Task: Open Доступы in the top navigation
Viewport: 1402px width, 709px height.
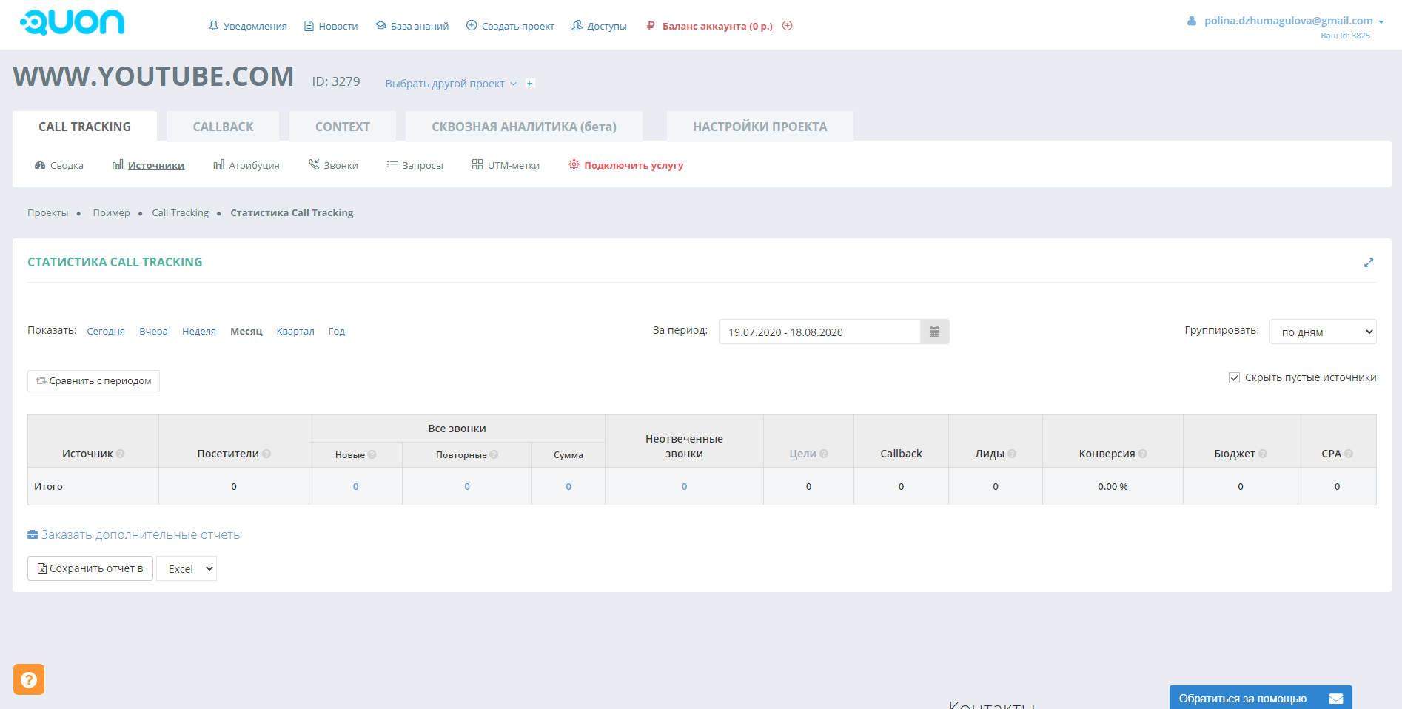Action: coord(600,26)
